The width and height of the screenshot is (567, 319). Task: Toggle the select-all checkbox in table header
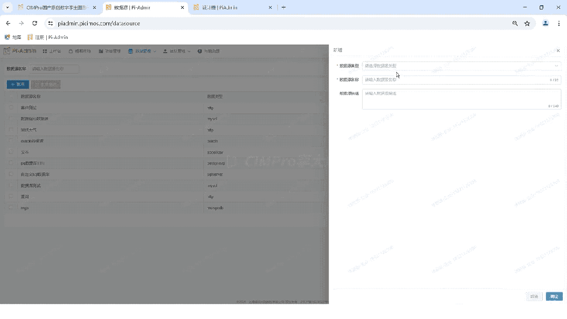[x=11, y=97]
